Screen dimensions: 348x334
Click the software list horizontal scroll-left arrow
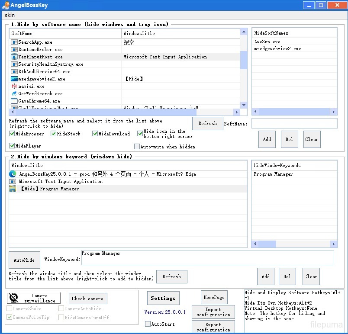point(13,112)
